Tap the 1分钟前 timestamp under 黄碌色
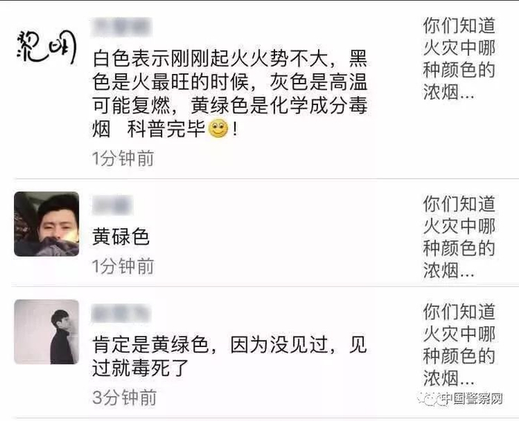This screenshot has width=519, height=421. 123,266
